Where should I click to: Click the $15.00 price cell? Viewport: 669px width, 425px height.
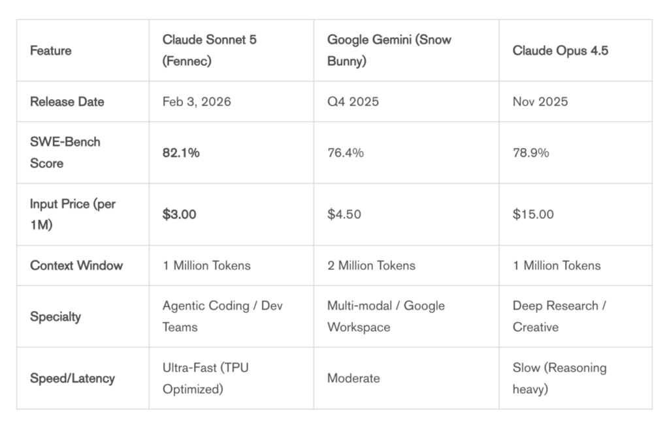coord(533,214)
